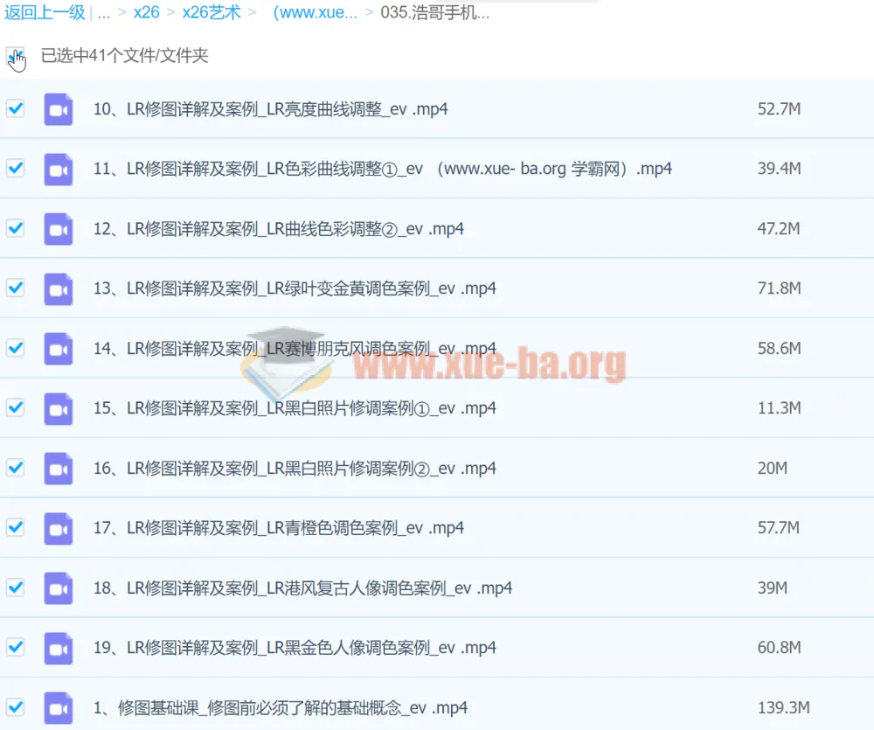
Task: Open the x26艺术 breadcrumb item
Action: pos(212,13)
